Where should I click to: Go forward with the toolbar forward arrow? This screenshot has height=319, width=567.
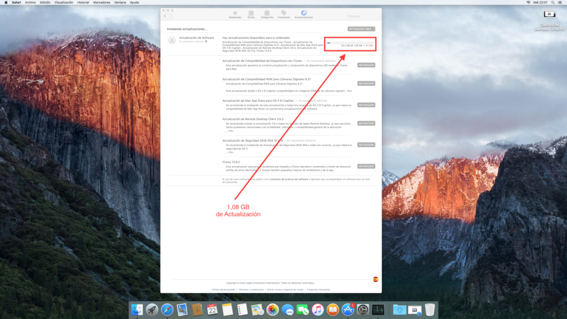171,16
